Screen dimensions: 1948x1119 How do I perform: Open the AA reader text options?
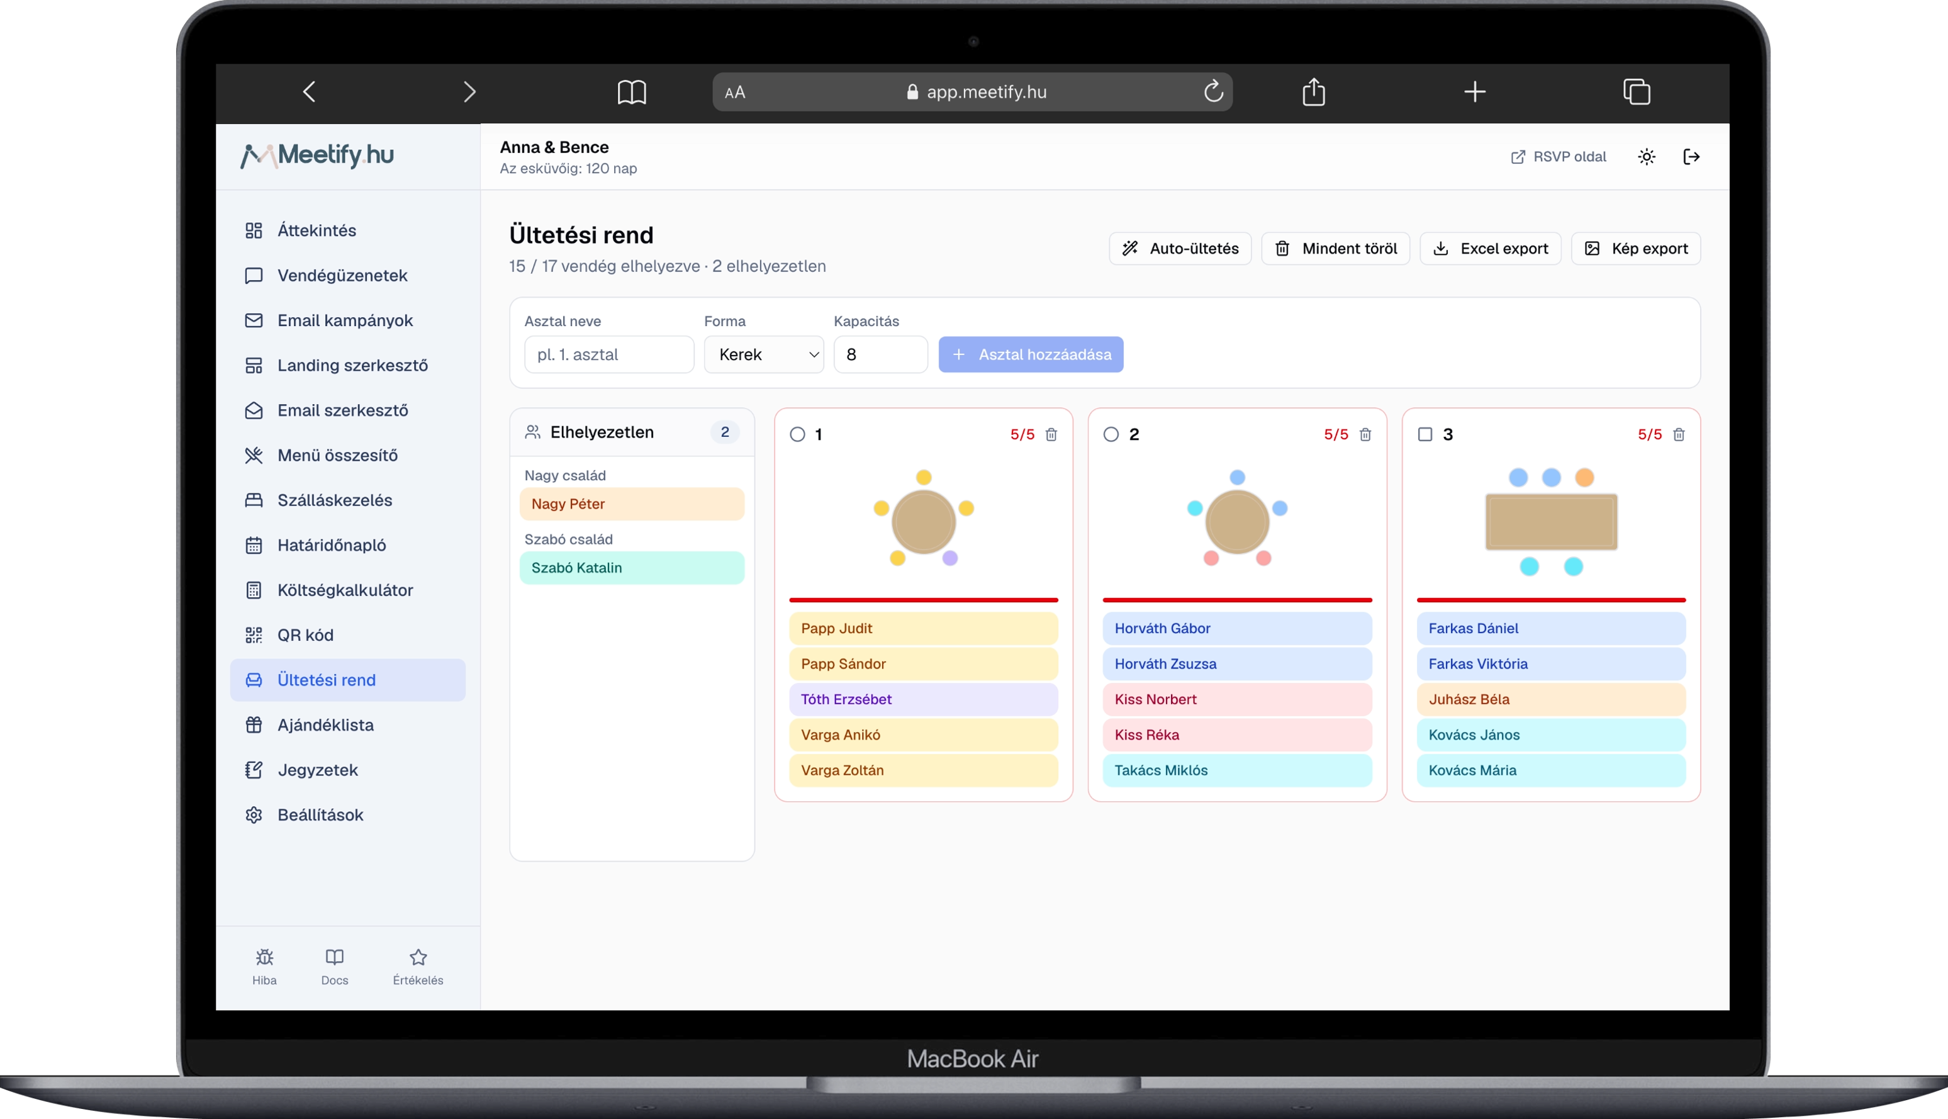tap(734, 93)
